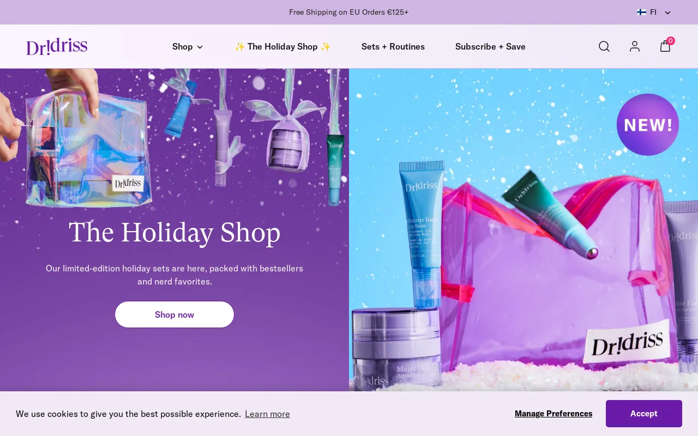
Task: Click the Shop now button
Action: 174,314
